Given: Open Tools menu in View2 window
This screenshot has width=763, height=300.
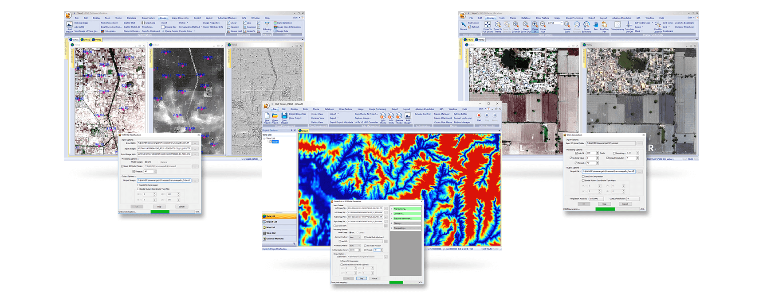Looking at the screenshot, I should [x=502, y=18].
